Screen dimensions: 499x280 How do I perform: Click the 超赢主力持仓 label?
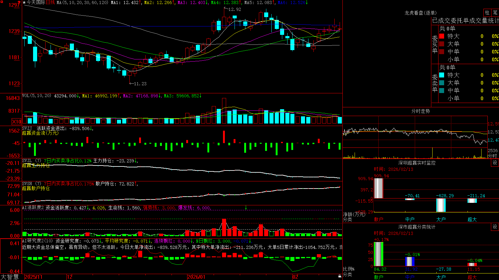[x=36, y=166]
